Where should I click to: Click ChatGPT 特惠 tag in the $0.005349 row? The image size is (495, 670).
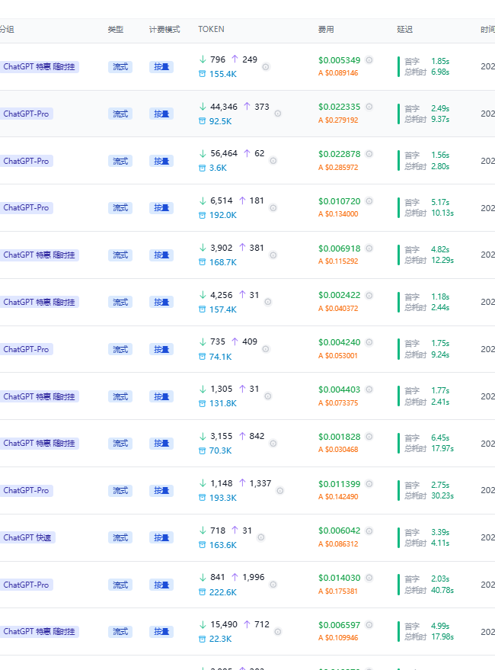(x=39, y=66)
